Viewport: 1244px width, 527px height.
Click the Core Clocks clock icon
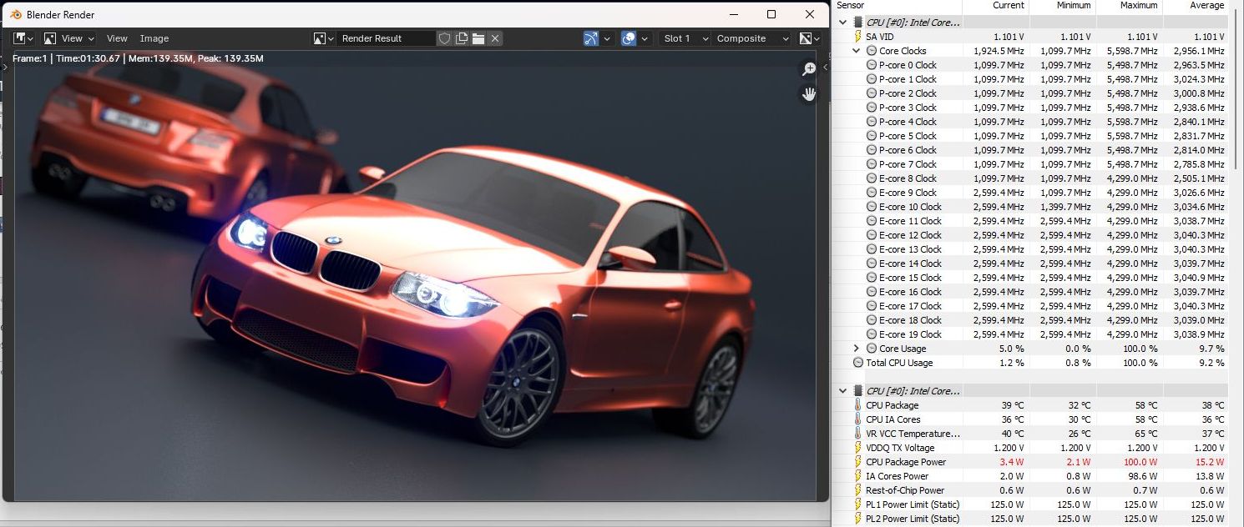(x=872, y=51)
